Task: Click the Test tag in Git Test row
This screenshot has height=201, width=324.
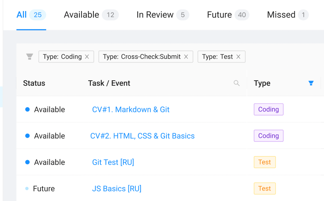Action: 265,162
